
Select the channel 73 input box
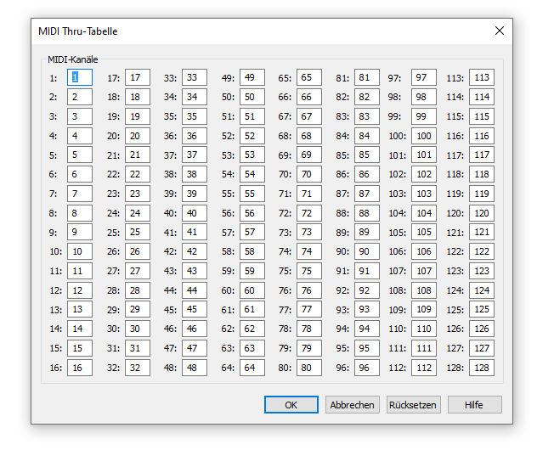click(309, 232)
